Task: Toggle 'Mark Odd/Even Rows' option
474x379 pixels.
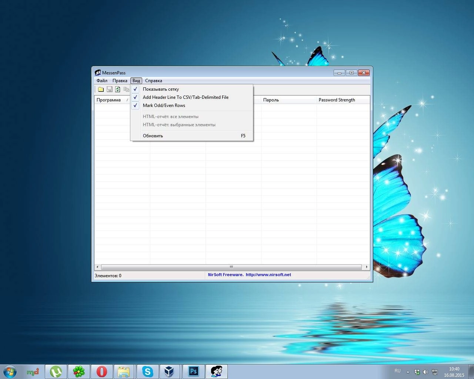Action: [192, 105]
